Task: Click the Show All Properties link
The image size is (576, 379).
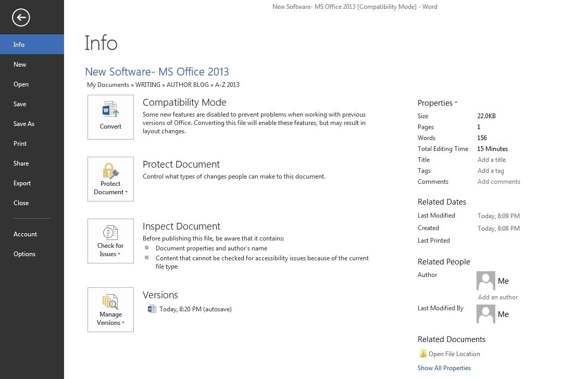Action: tap(444, 368)
